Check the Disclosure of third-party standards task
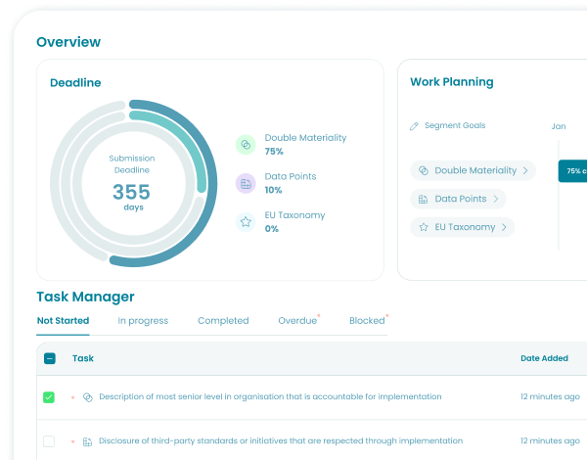The width and height of the screenshot is (587, 460). 49,441
